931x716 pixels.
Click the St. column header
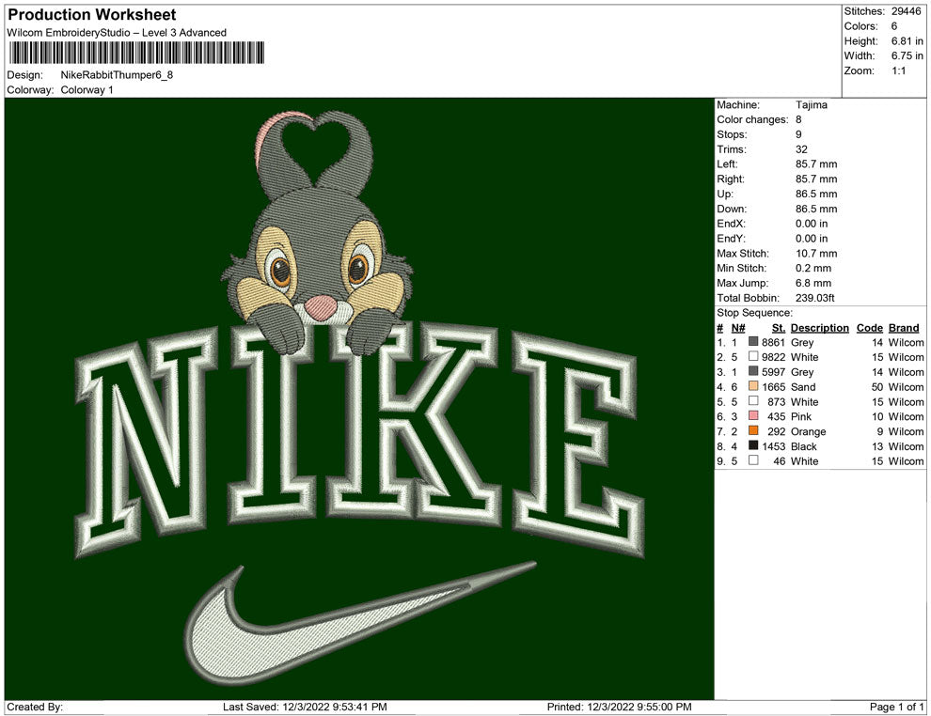pyautogui.click(x=779, y=328)
